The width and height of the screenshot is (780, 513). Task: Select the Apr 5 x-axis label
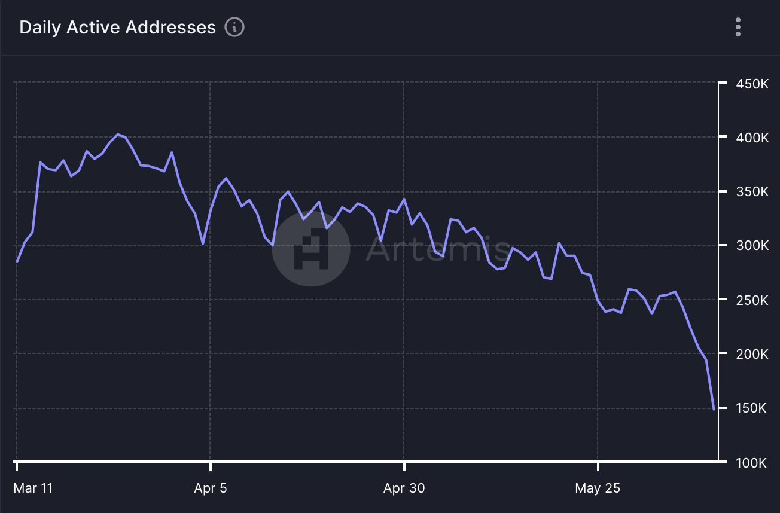(211, 488)
